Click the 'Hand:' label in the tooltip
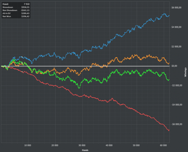 pyautogui.click(x=6, y=4)
